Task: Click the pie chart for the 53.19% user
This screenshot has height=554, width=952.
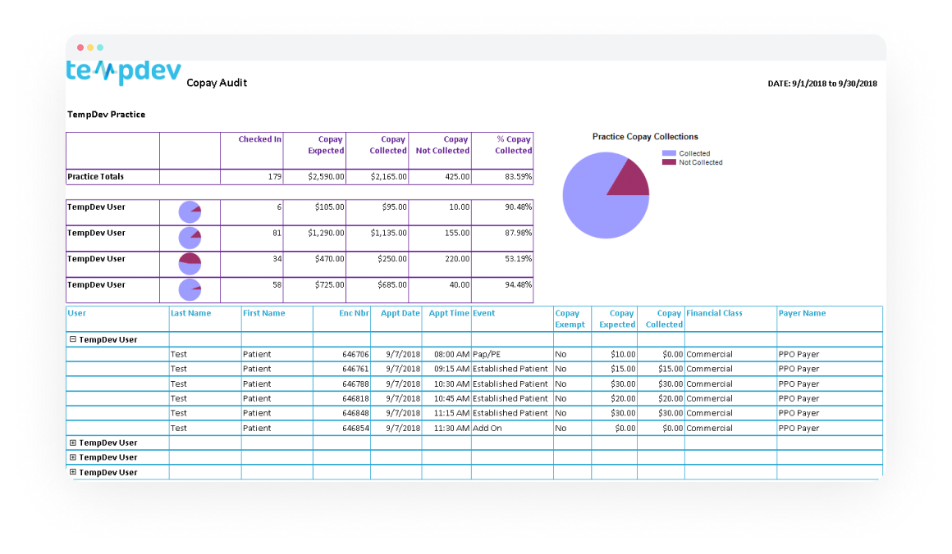Action: [189, 263]
